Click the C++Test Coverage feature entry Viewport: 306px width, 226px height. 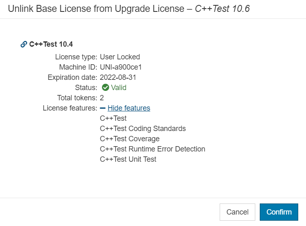tap(130, 139)
